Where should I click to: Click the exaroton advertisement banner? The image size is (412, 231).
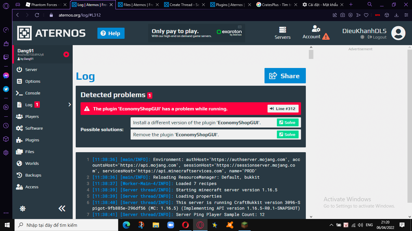(197, 33)
